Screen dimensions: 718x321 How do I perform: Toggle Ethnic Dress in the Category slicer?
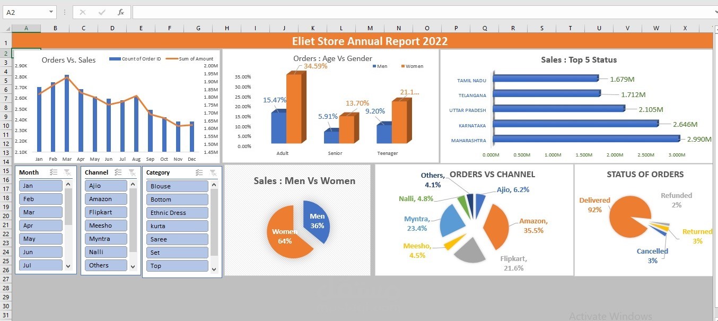coord(177,213)
